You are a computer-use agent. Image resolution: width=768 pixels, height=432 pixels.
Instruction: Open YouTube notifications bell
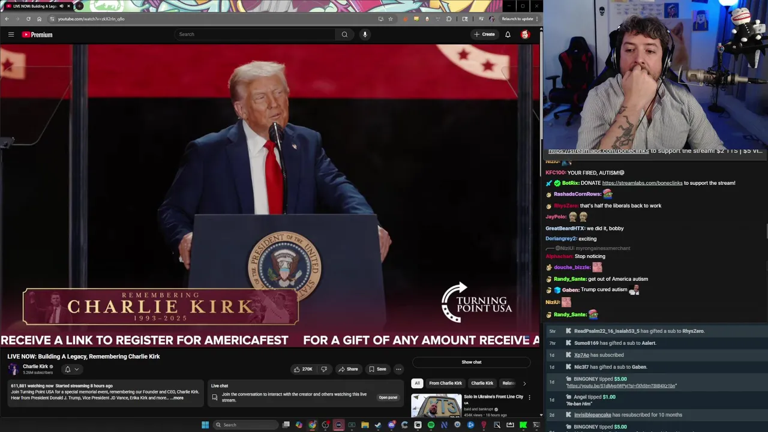(508, 34)
